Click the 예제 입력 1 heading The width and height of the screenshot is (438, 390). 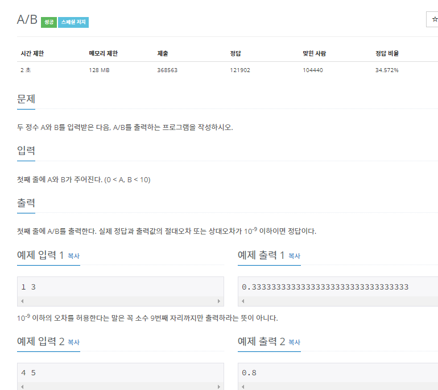tap(40, 255)
